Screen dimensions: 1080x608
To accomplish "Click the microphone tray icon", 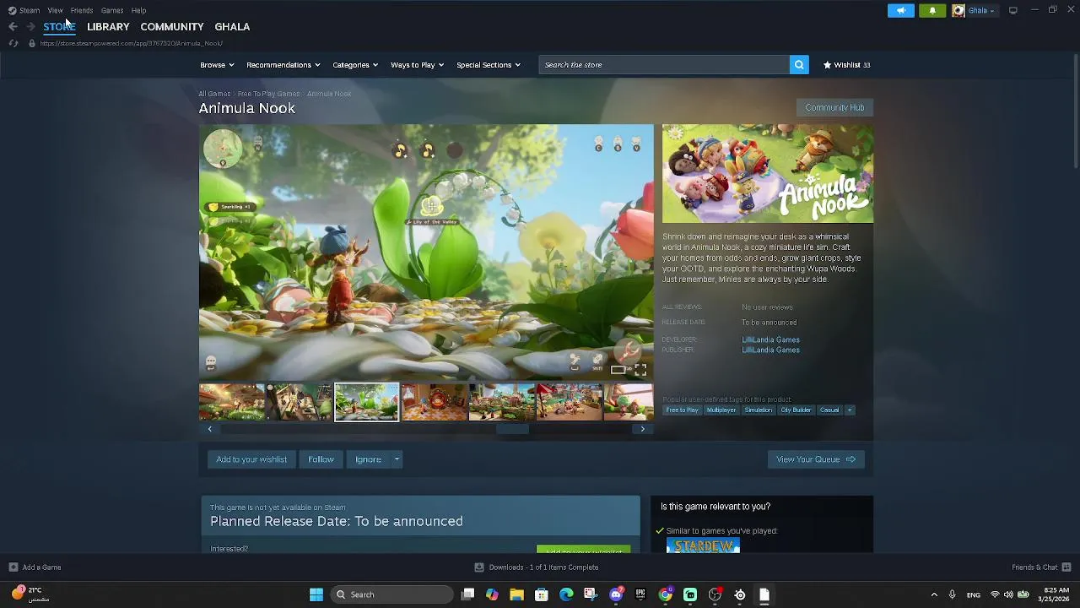I will pyautogui.click(x=952, y=594).
